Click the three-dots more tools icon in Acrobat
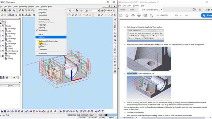Image resolution: width=212 pixels, height=119 pixels. pos(187,16)
